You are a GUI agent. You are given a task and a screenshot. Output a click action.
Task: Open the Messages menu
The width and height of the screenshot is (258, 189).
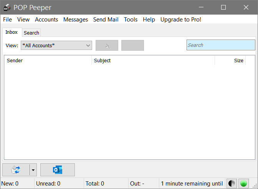point(76,20)
